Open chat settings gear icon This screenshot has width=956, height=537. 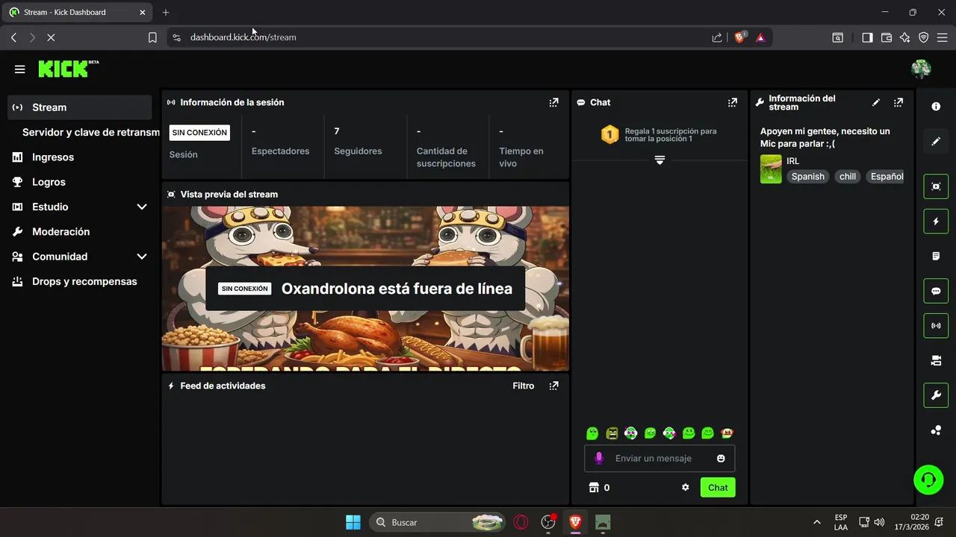click(686, 487)
